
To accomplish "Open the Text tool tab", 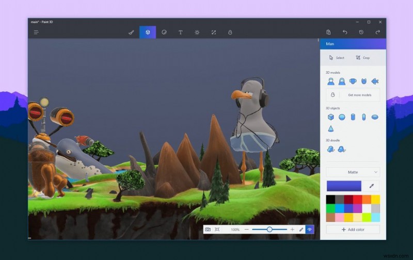I will [x=180, y=32].
